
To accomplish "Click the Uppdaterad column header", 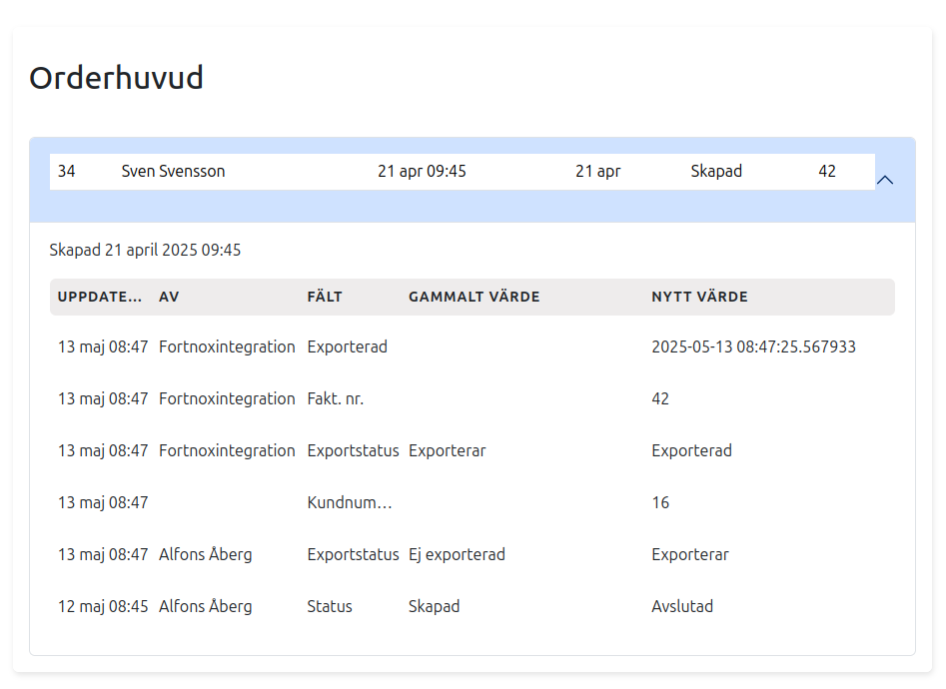I will point(100,297).
